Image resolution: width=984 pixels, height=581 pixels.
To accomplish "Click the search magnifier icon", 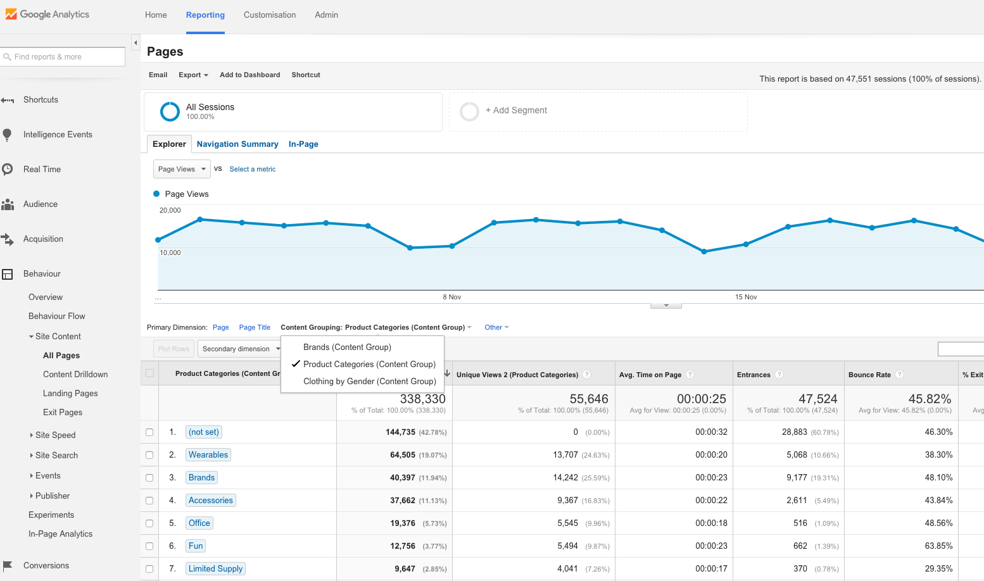I will pos(8,57).
